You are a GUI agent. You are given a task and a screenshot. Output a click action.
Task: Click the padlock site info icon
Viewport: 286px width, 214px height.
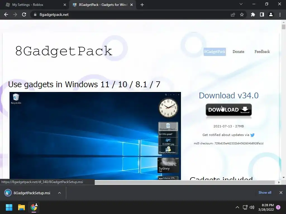click(x=35, y=14)
